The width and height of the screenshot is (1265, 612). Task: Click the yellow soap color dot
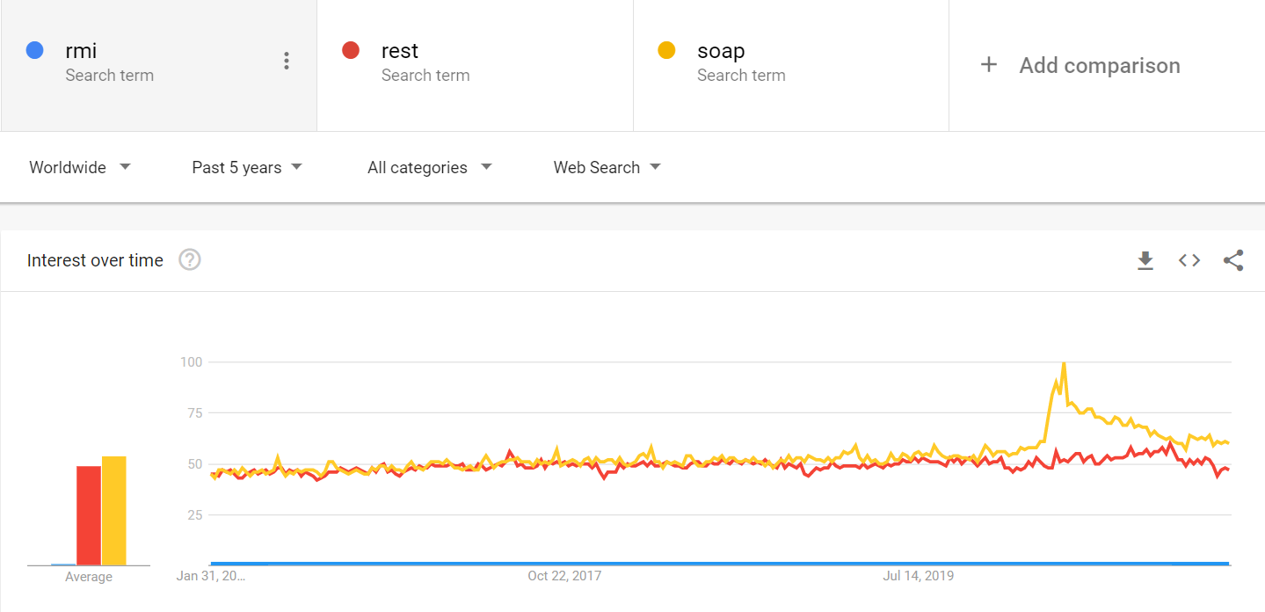pyautogui.click(x=666, y=50)
